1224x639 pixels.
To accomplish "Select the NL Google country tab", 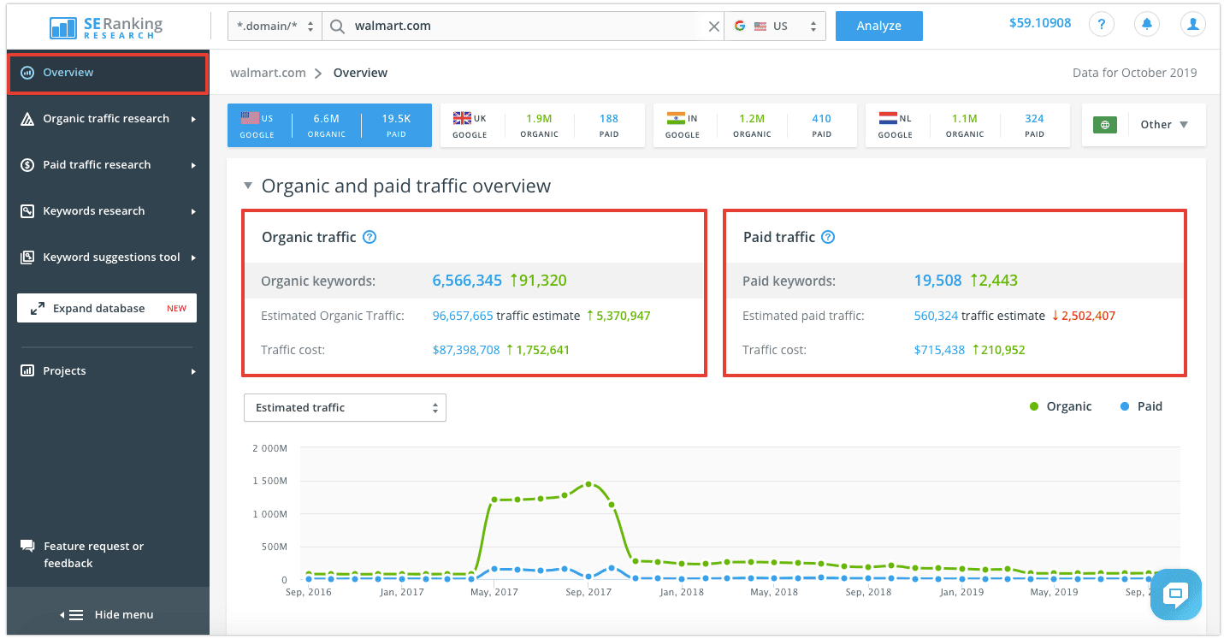I will pos(968,126).
